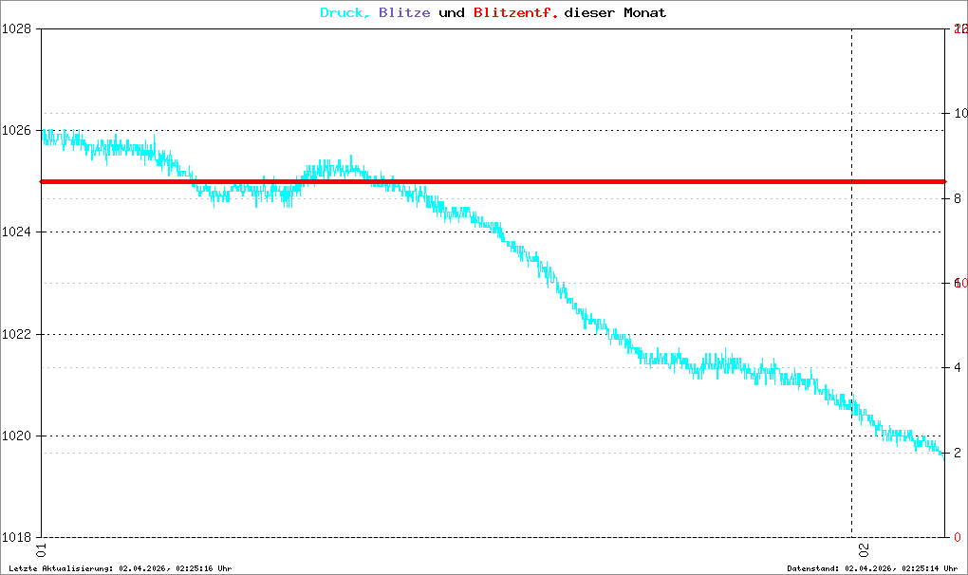
Task: Click the x-axis day label 01
Action: [42, 549]
